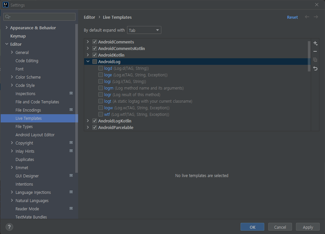The image size is (325, 234).
Task: Toggle the AndroidKotlin group checkbox
Action: pos(95,55)
